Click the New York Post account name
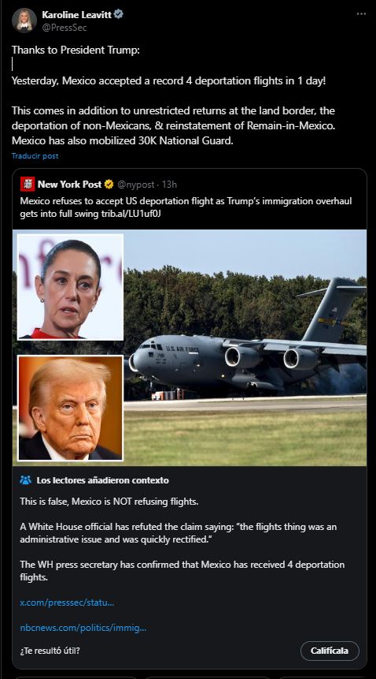 pyautogui.click(x=69, y=185)
